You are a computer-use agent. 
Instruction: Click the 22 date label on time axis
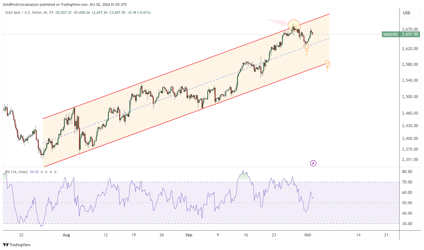click(21, 235)
